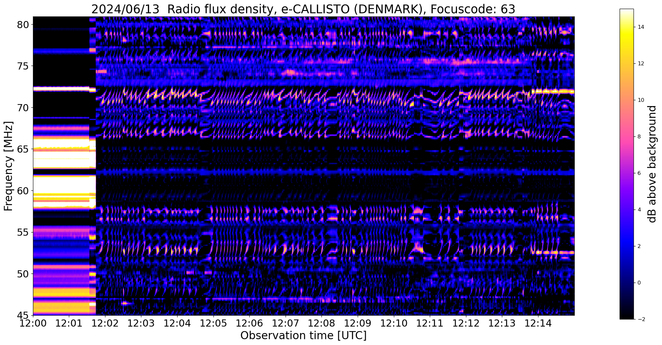This screenshot has width=662, height=345.
Task: Click the yellow region of the colorbar near 13
Action: point(626,45)
